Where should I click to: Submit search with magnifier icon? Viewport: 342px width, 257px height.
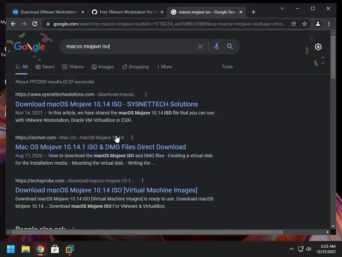click(x=230, y=46)
